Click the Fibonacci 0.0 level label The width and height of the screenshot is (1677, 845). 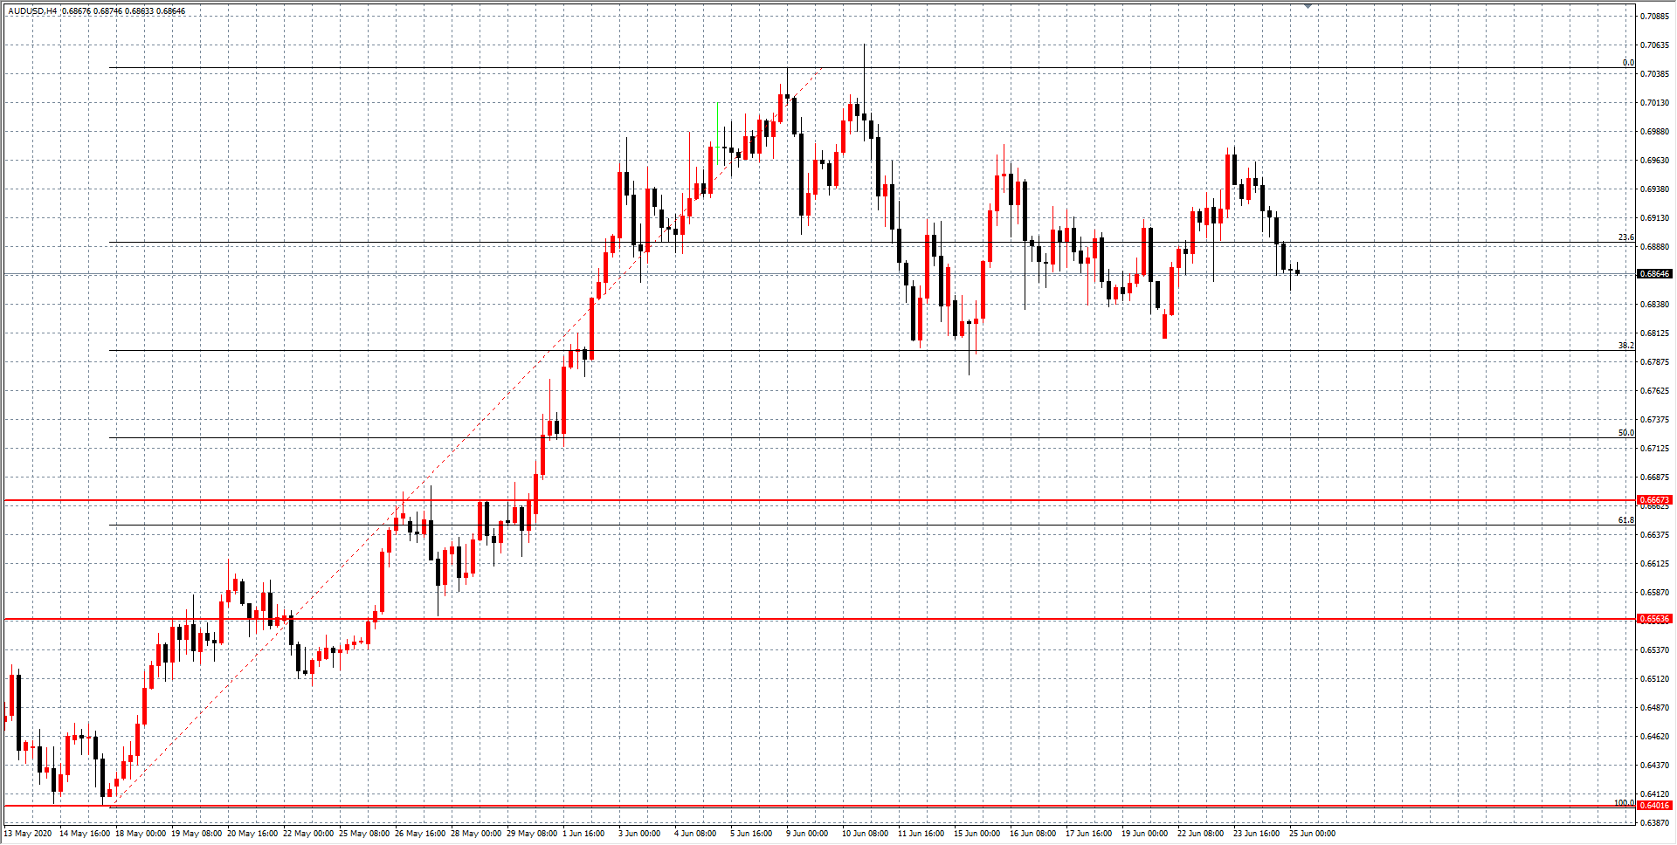pyautogui.click(x=1628, y=63)
